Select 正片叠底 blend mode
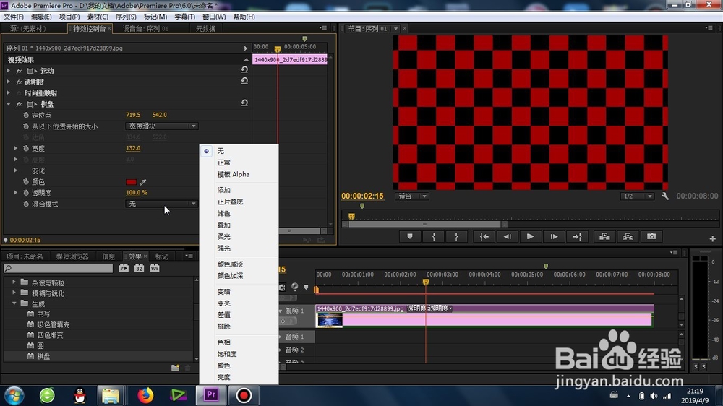 [x=230, y=202]
